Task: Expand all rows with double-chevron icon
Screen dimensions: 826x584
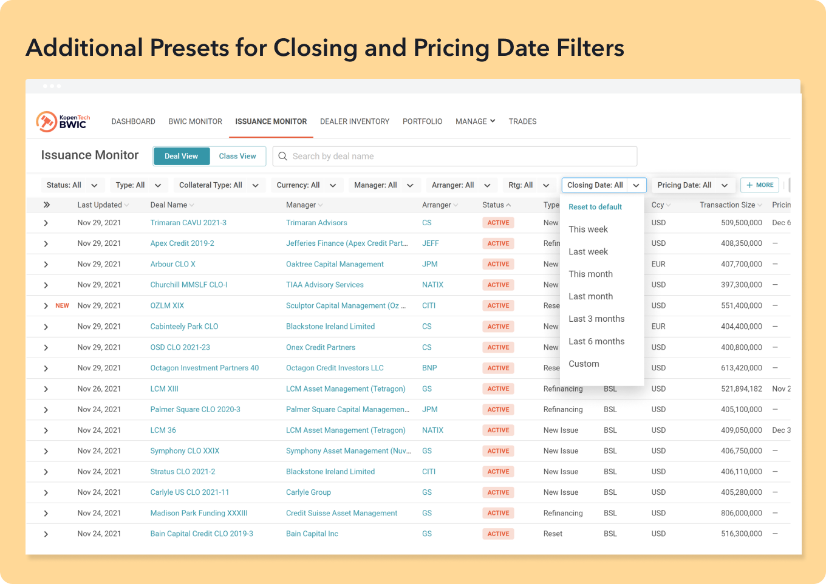Action: (47, 205)
